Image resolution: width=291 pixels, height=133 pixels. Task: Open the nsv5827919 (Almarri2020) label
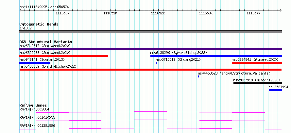[257, 80]
